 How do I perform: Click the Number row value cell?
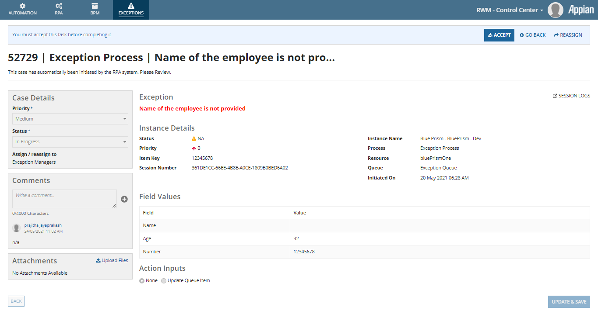[440, 252]
